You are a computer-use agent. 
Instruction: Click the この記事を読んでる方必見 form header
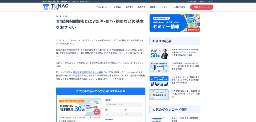point(101,91)
